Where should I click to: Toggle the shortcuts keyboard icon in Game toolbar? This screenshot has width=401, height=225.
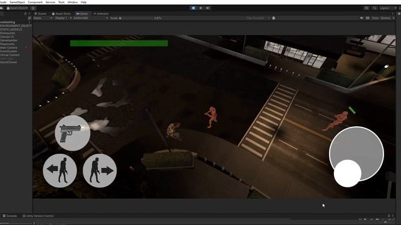coord(368,18)
